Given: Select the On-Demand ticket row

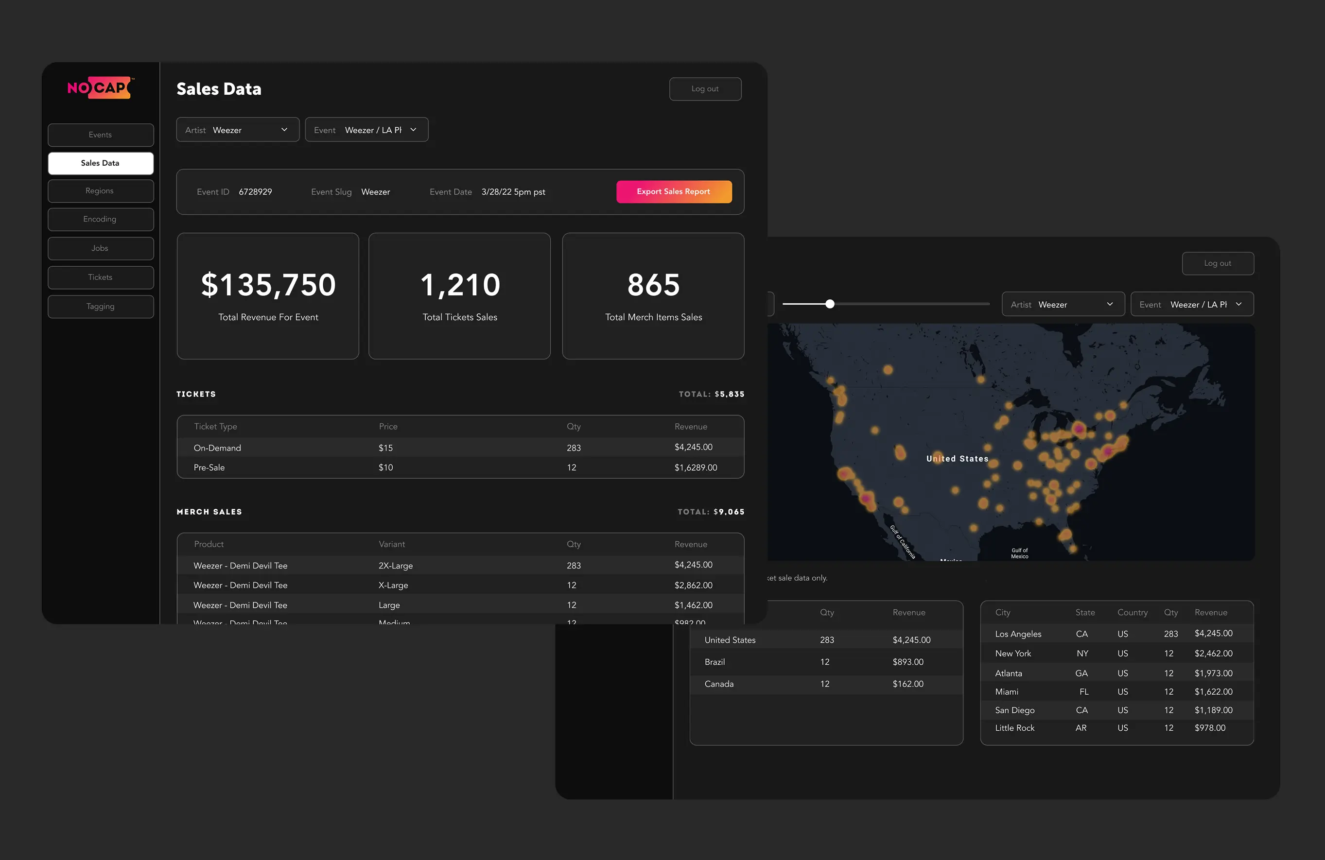Looking at the screenshot, I should 460,447.
